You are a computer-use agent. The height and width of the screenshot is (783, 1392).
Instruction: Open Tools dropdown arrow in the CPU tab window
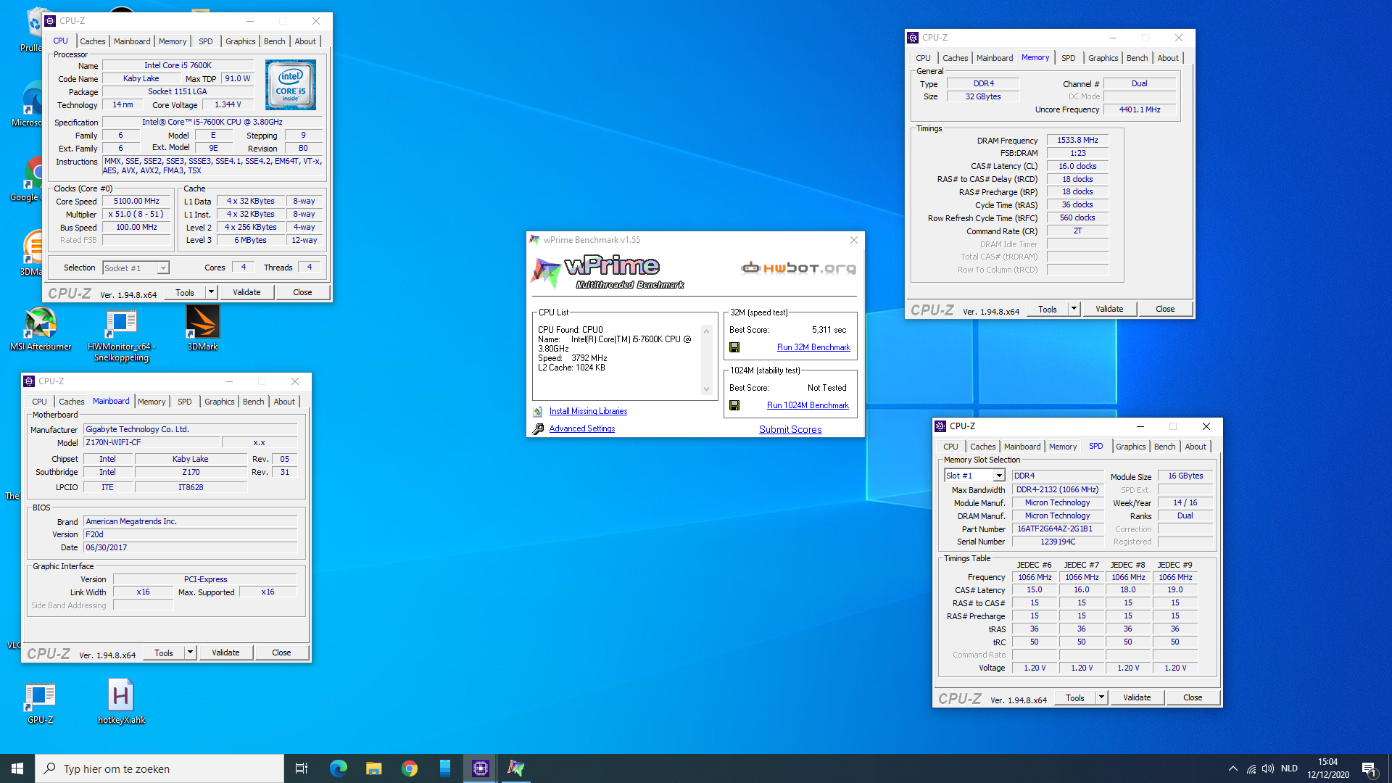(211, 292)
